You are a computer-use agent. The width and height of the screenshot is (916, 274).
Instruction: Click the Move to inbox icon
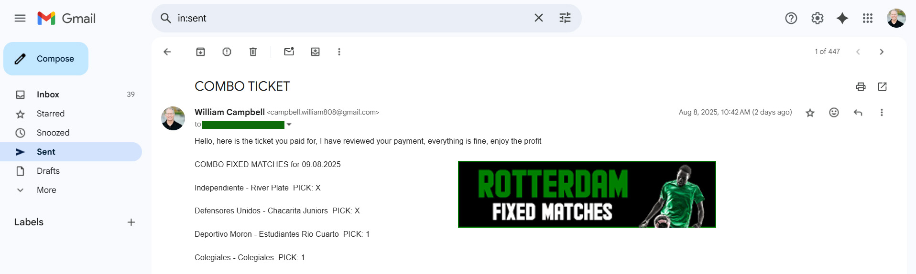(x=315, y=52)
